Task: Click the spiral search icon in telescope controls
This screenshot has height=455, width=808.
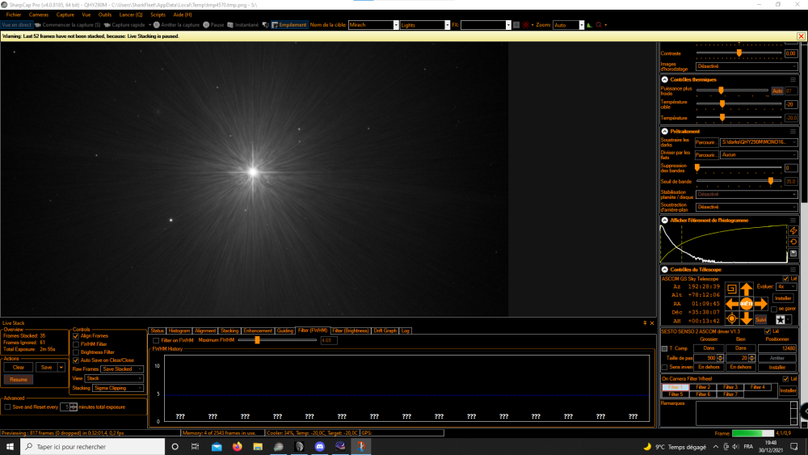Action: click(731, 289)
